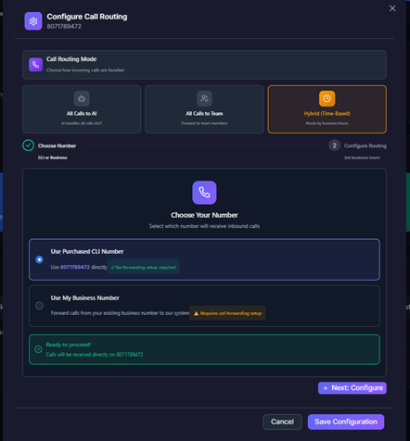
Task: Click the Set business hours caption
Action: (362, 157)
